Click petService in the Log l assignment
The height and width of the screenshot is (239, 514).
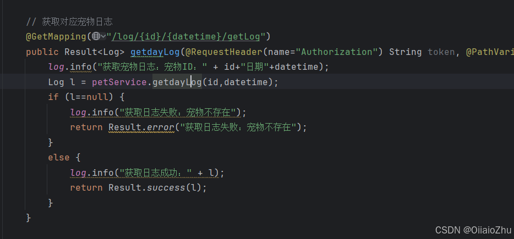[x=119, y=82]
